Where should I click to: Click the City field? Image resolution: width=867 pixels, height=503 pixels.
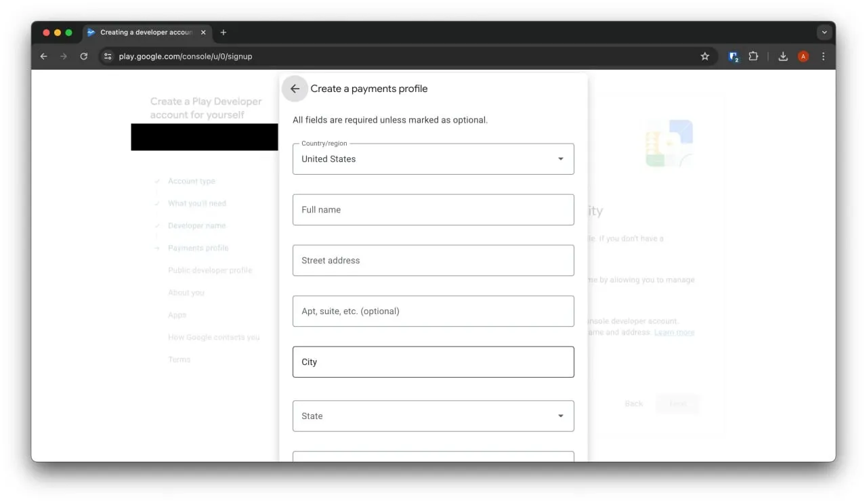tap(433, 362)
